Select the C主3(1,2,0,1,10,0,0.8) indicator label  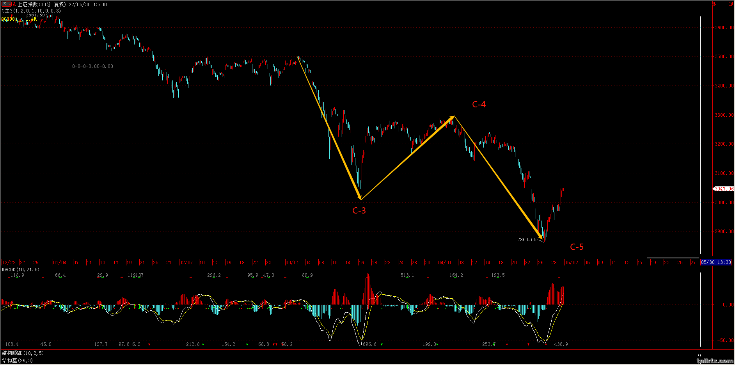tap(31, 11)
